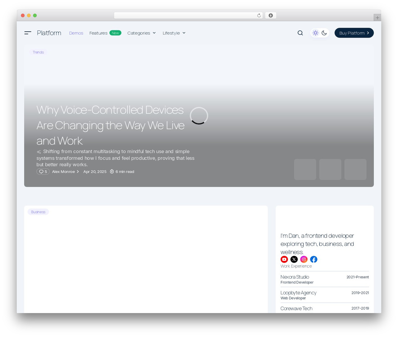Open the Features menu item
398x337 pixels.
coord(98,33)
